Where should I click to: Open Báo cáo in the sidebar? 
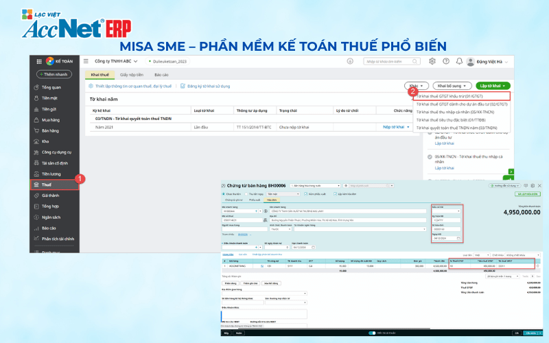tap(45, 228)
